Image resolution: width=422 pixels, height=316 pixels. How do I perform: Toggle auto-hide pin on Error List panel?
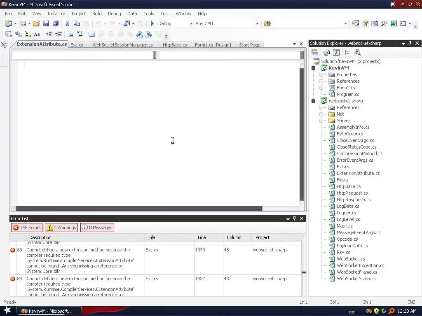click(x=294, y=218)
